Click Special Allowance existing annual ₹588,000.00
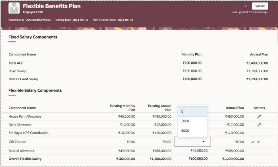278x167 pixels. pyautogui.click(x=162, y=151)
